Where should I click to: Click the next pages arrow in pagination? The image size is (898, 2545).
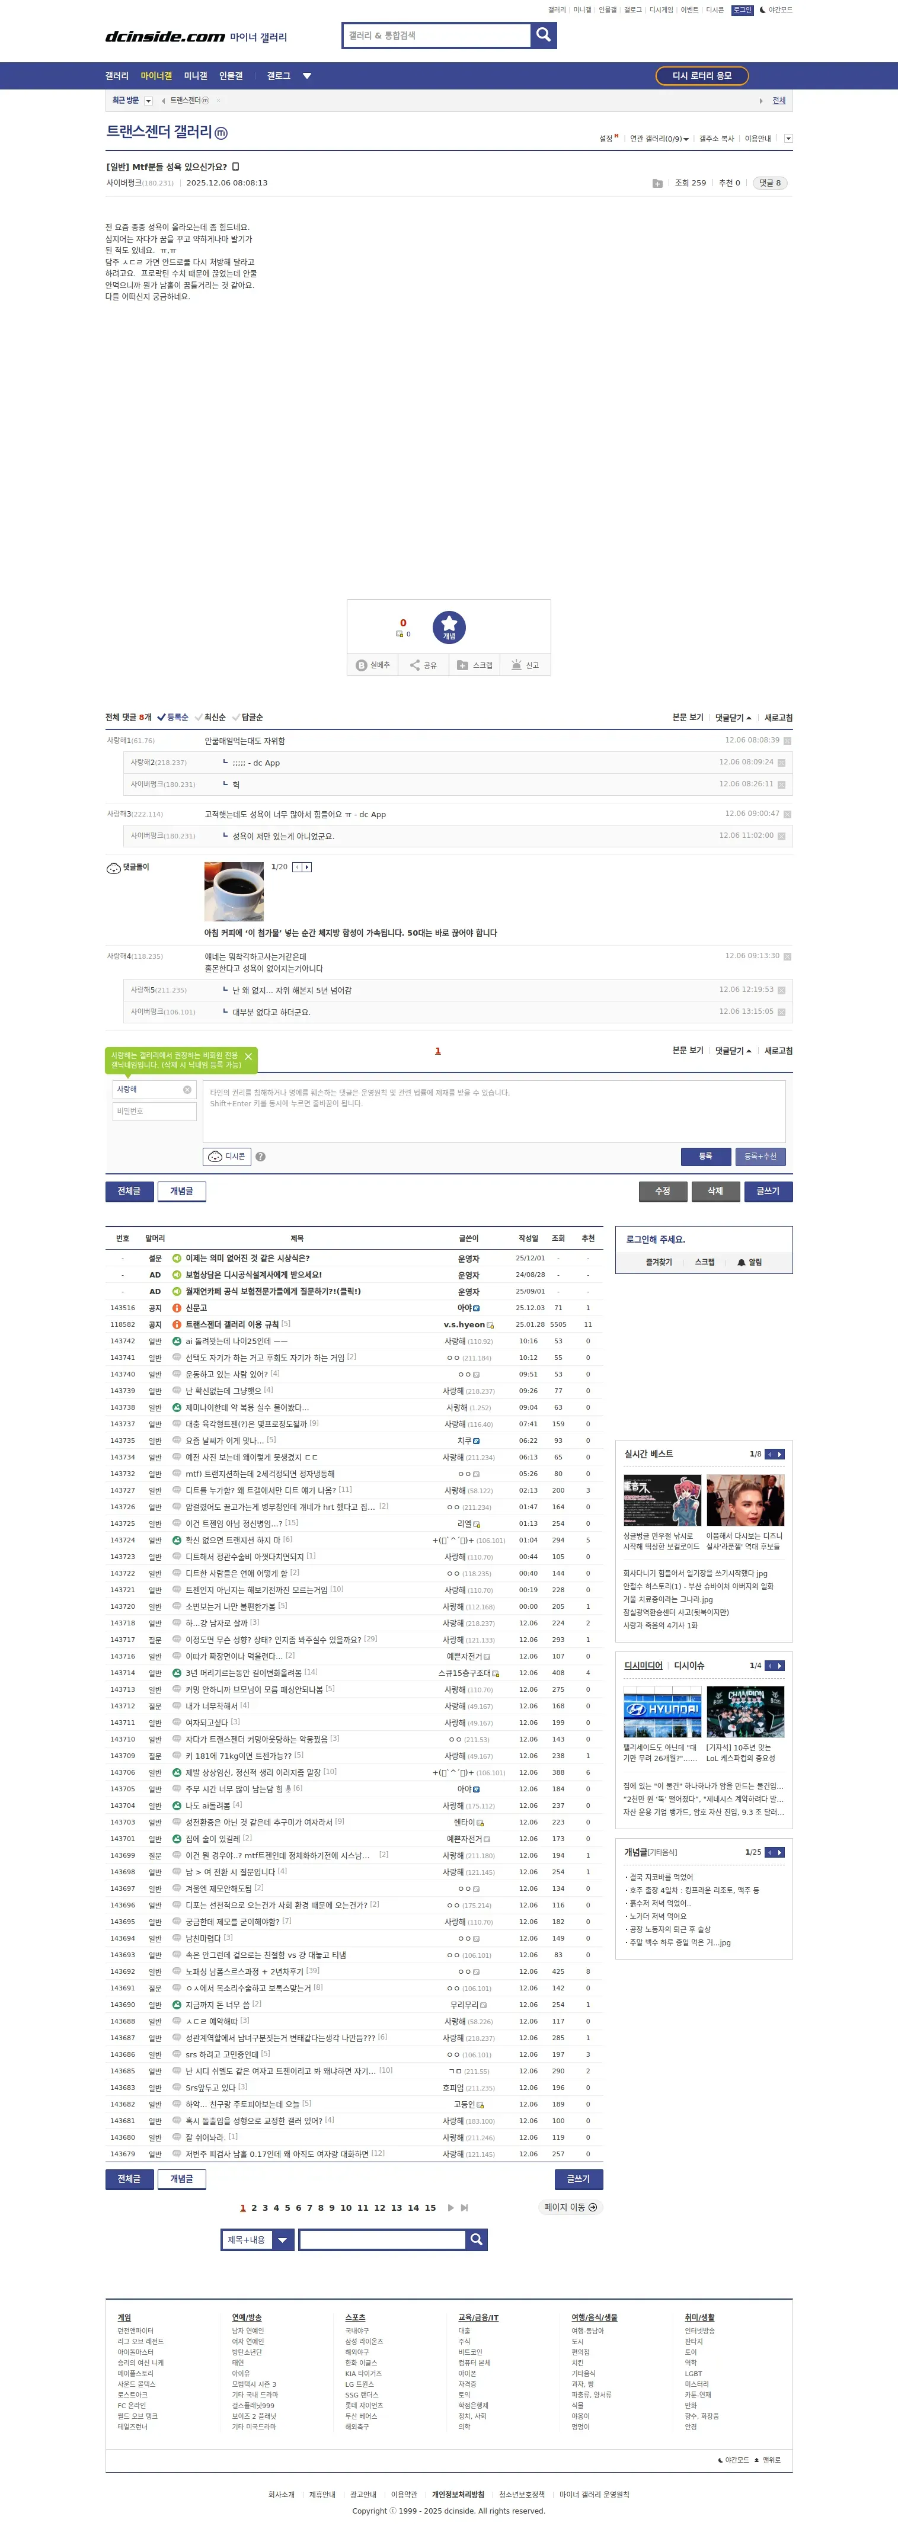[x=450, y=2208]
